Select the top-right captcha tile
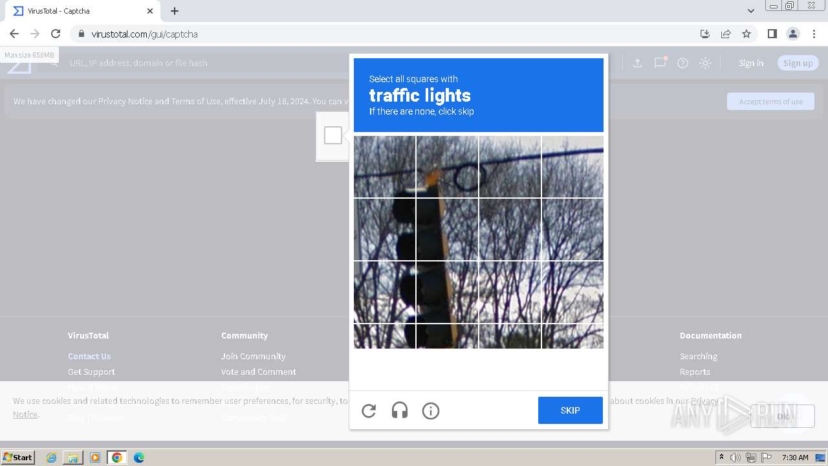This screenshot has height=466, width=828. pyautogui.click(x=572, y=166)
